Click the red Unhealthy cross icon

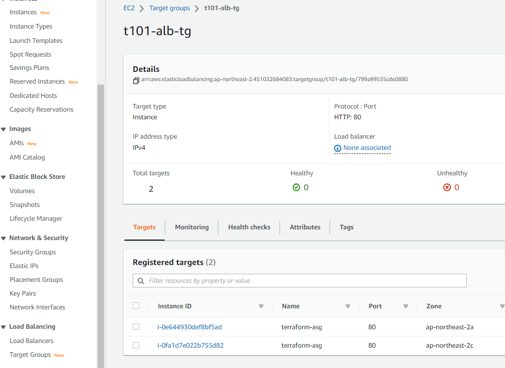[447, 187]
